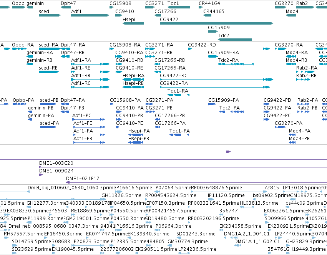Select the CG15909 gene label
Image resolution: width=327 pixels, height=255 pixels.
coord(219,28)
